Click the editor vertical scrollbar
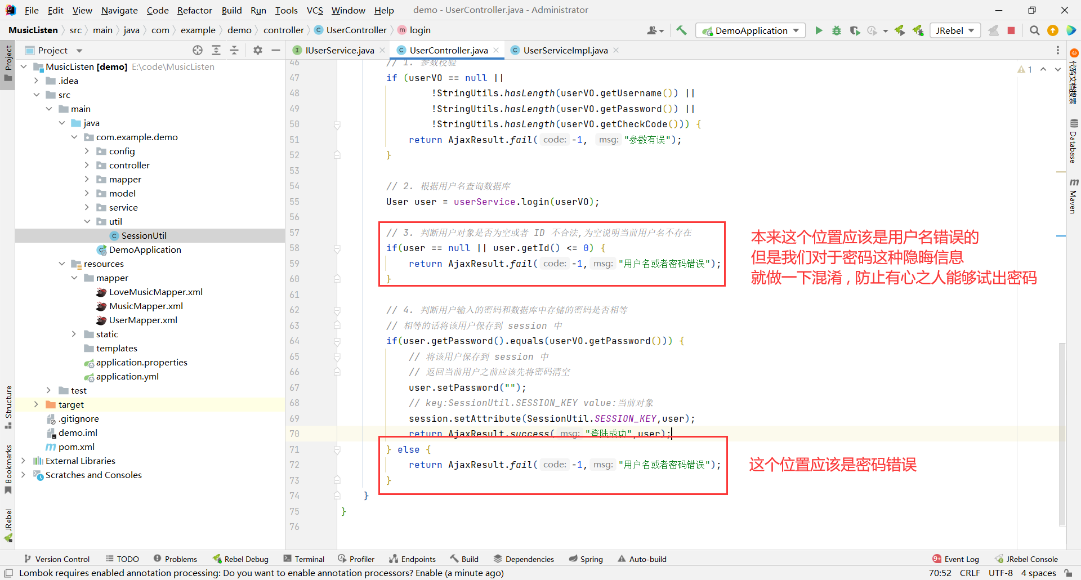The width and height of the screenshot is (1081, 580). (x=1062, y=434)
